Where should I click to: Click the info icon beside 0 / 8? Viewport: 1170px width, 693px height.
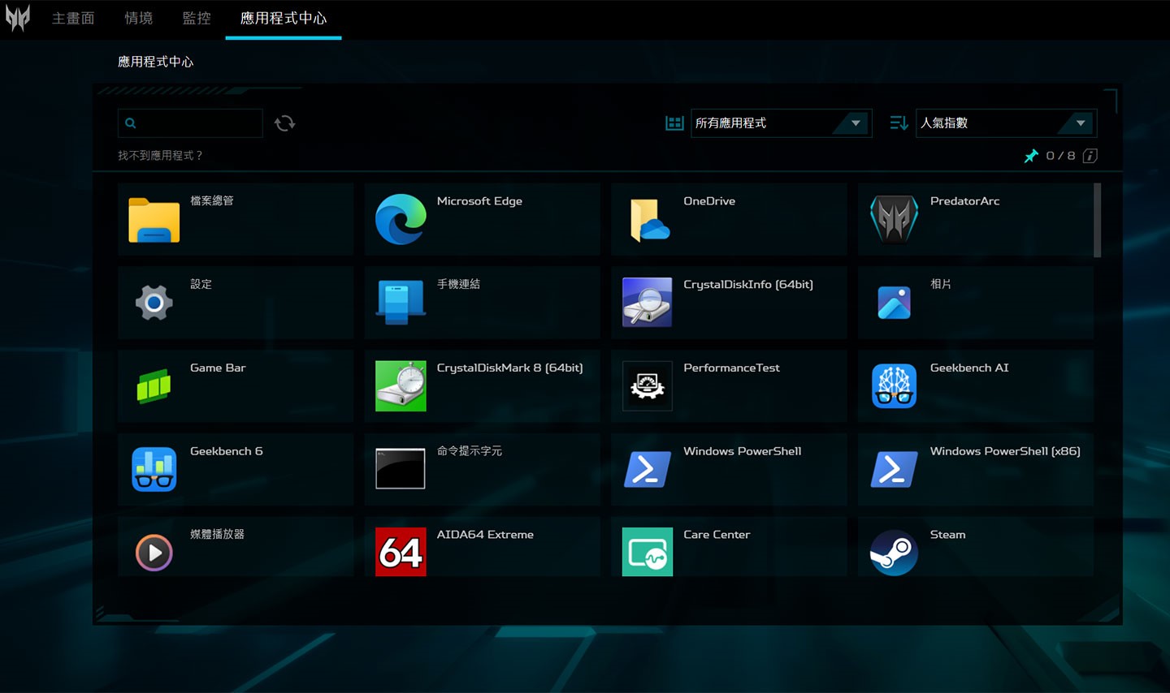tap(1090, 156)
